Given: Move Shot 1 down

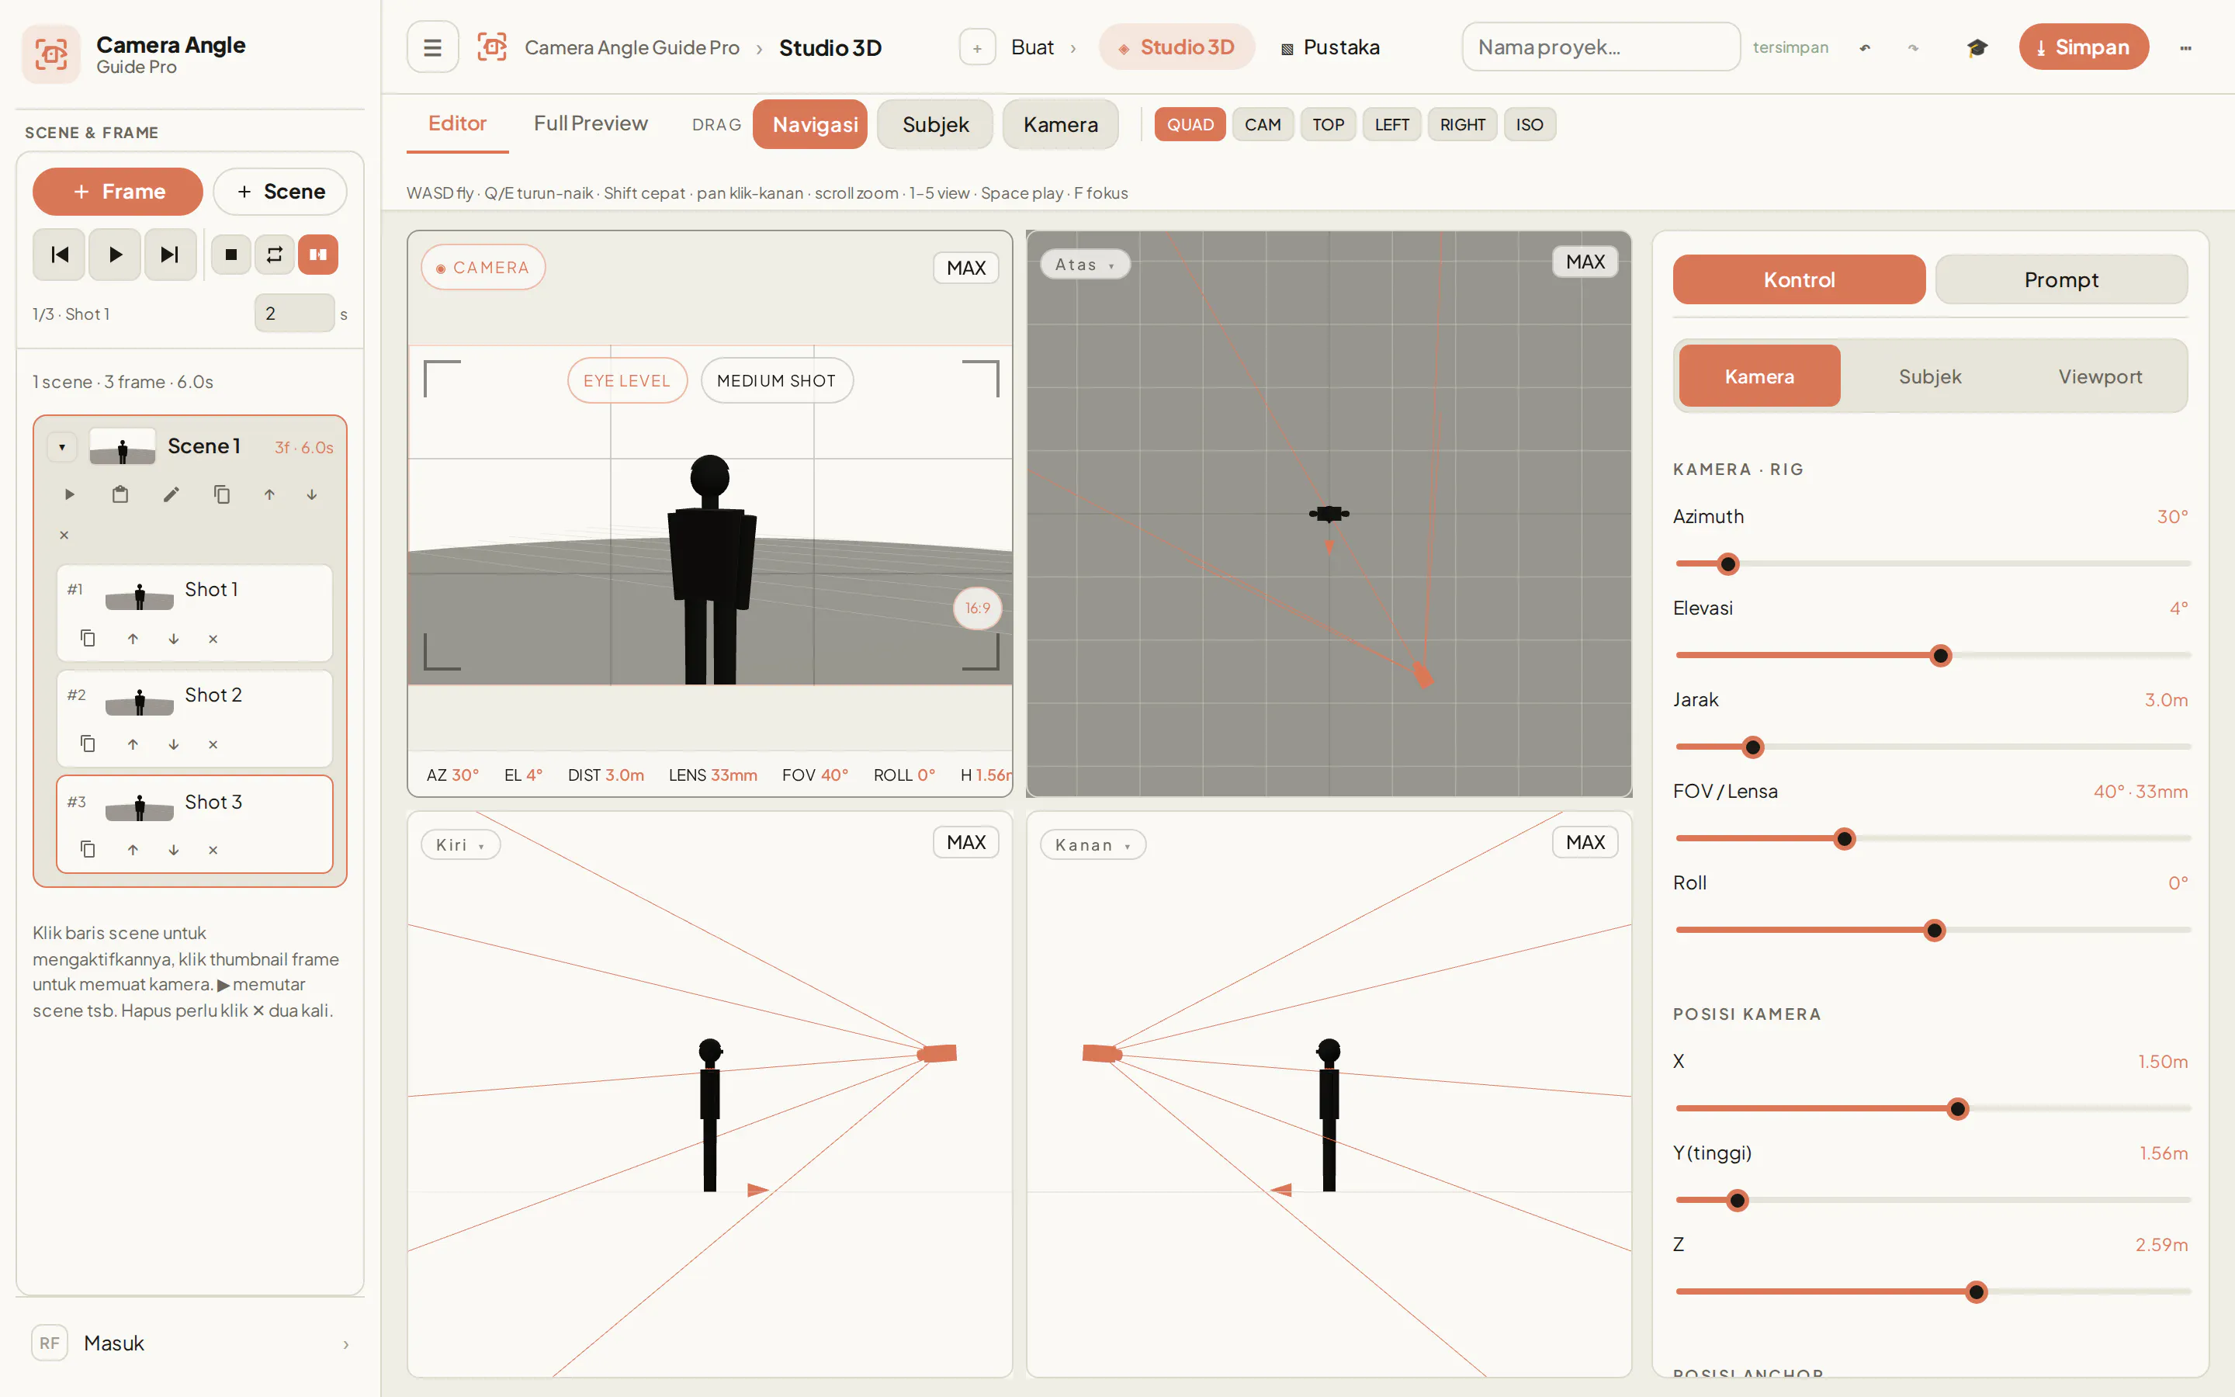Looking at the screenshot, I should pyautogui.click(x=174, y=639).
